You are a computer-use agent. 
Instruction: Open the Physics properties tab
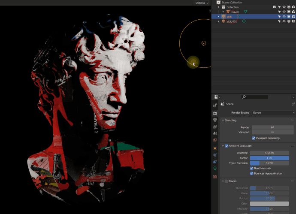pyautogui.click(x=215, y=155)
